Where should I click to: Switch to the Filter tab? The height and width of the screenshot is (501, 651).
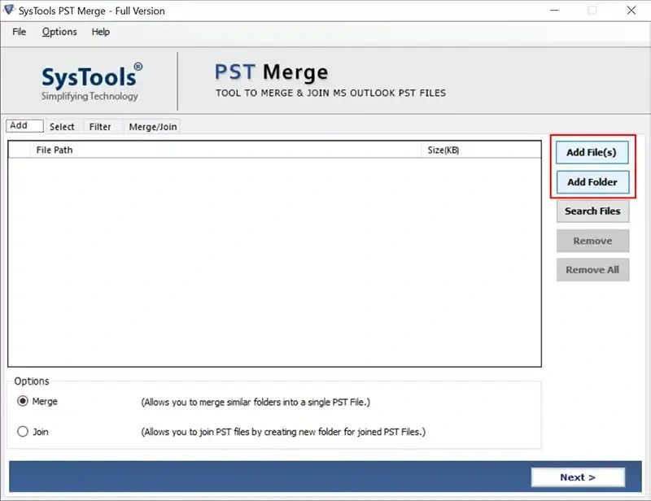(x=101, y=127)
